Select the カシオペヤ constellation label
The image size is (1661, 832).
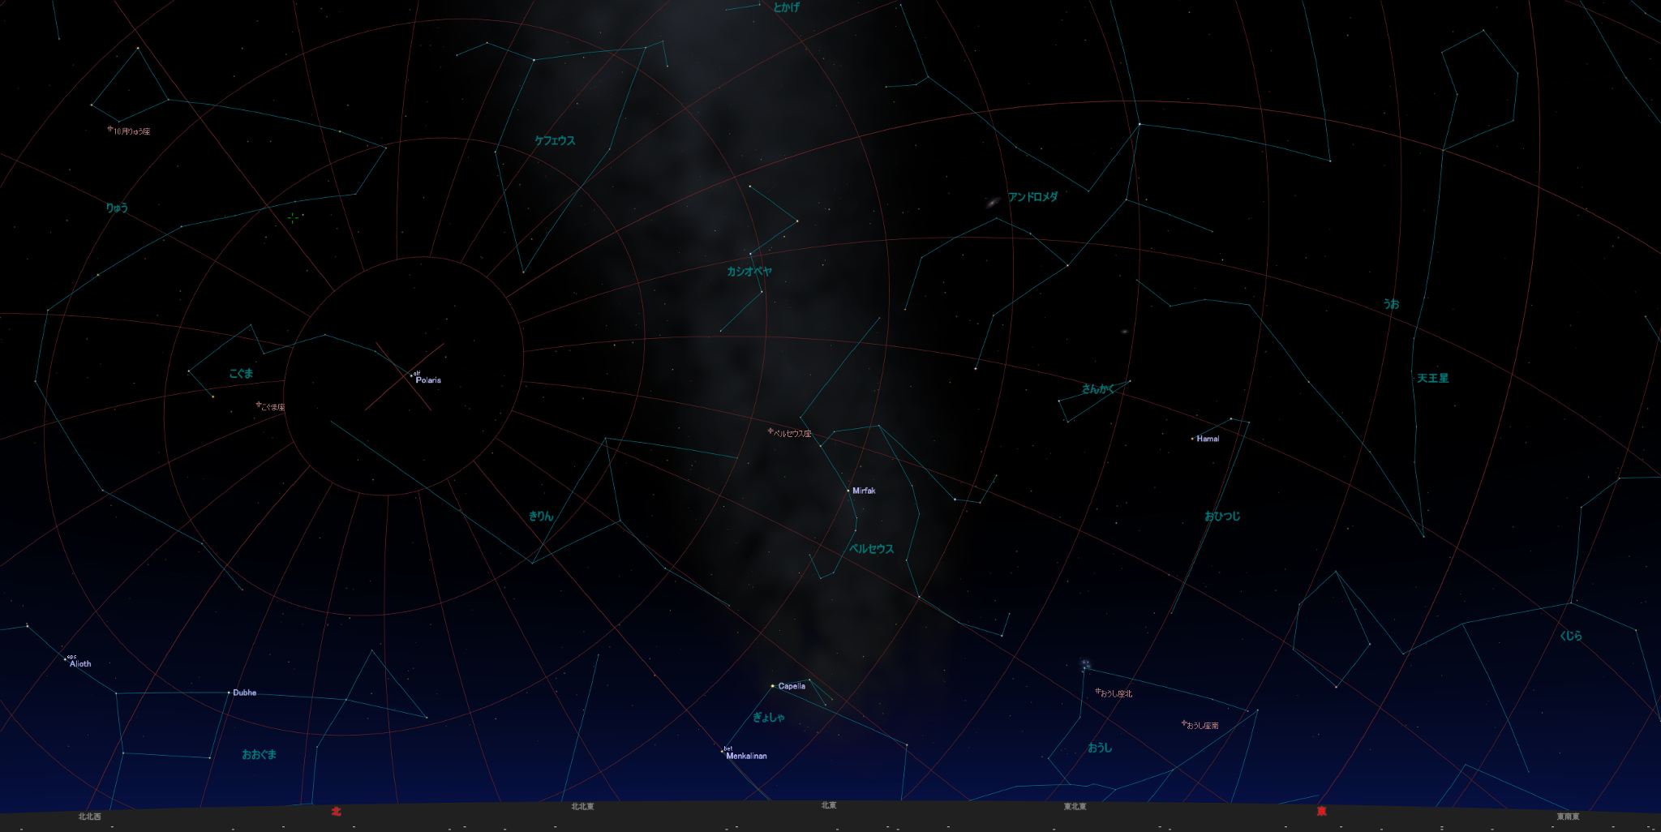749,272
